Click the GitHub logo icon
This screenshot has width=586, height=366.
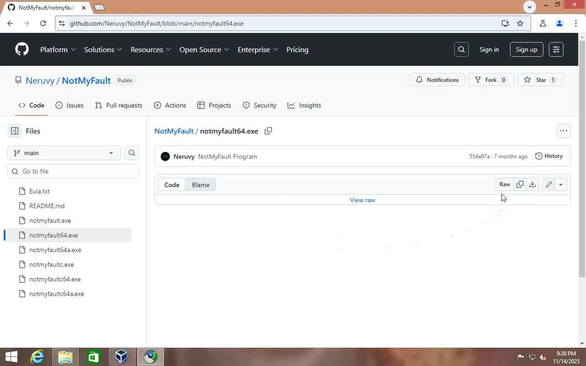coord(22,49)
